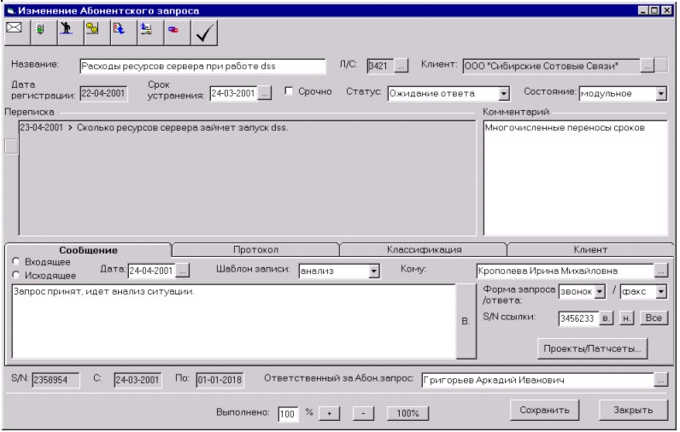
Task: Click the в. button beside S/N ссылки
Action: click(x=607, y=318)
